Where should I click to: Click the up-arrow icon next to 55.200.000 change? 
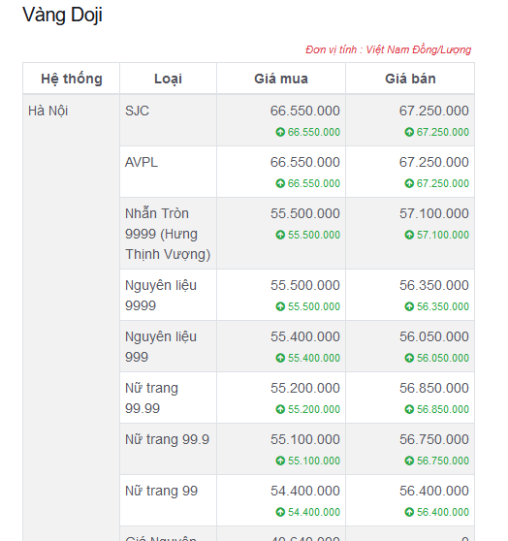click(280, 409)
